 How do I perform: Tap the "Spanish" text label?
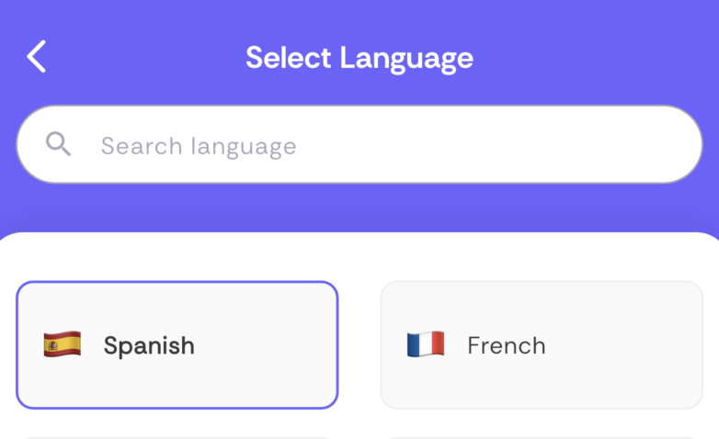click(x=149, y=345)
